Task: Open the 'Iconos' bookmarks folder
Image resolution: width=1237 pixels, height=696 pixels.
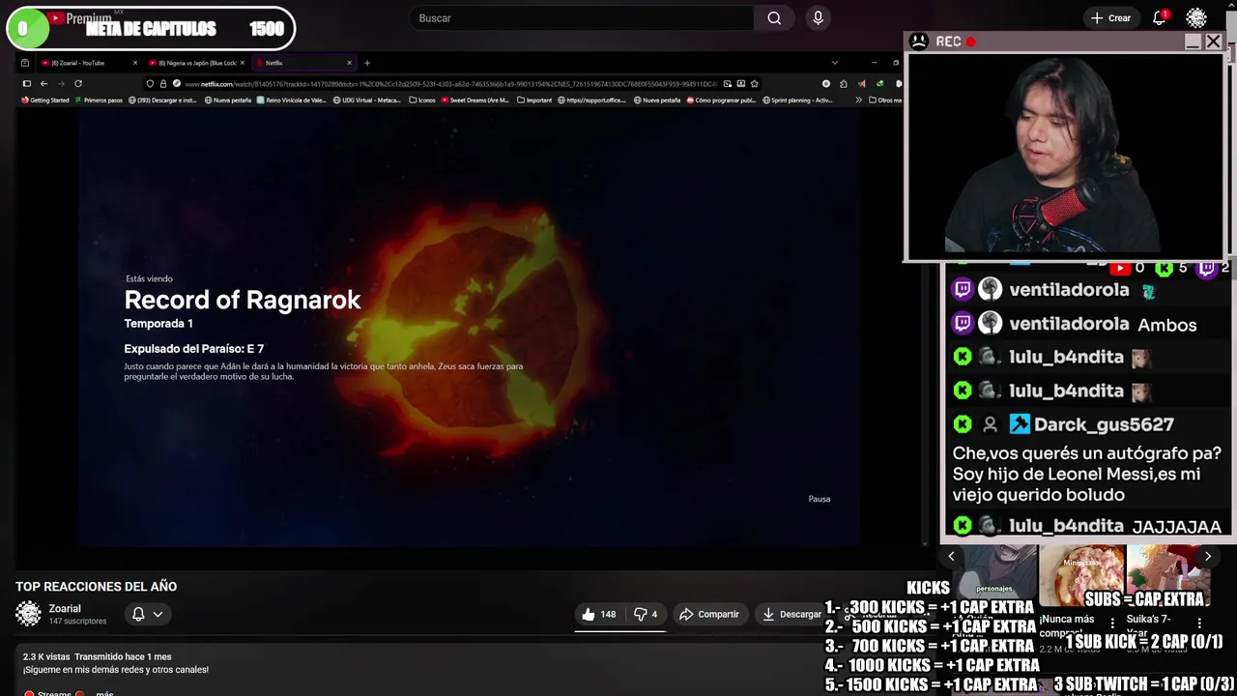Action: pyautogui.click(x=422, y=100)
